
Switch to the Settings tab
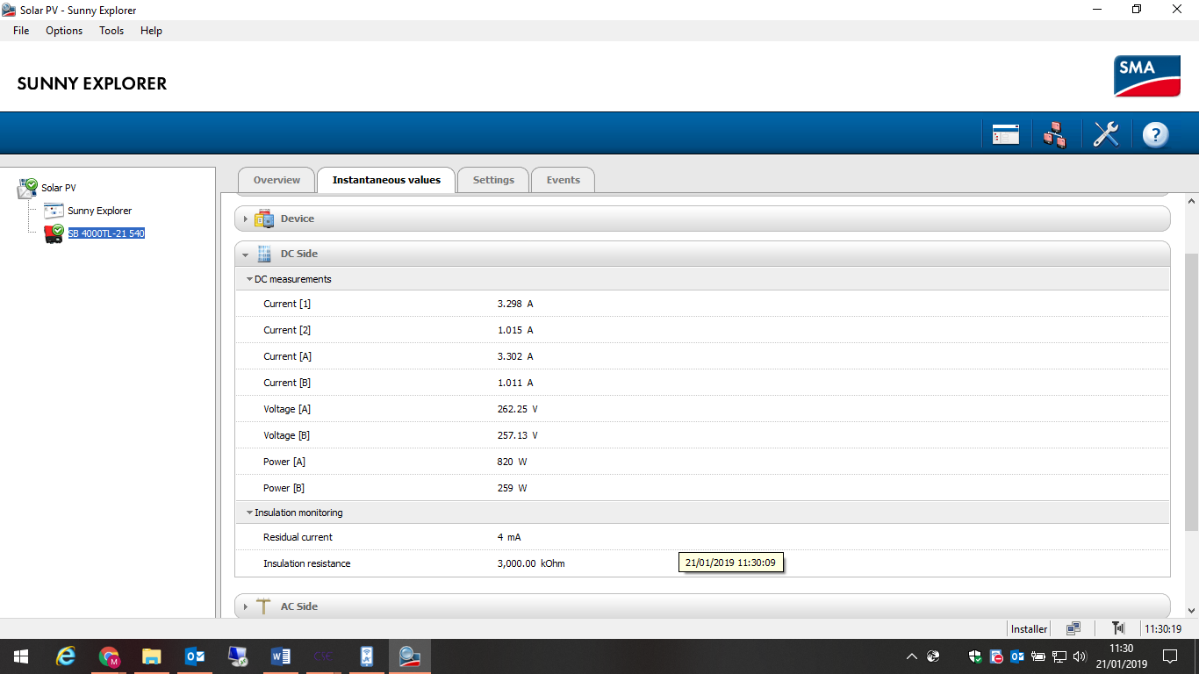(493, 180)
